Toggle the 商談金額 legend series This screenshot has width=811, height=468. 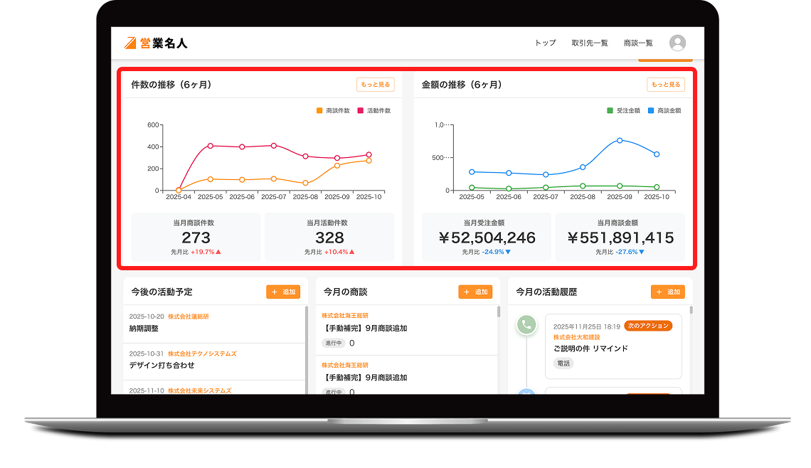(664, 111)
